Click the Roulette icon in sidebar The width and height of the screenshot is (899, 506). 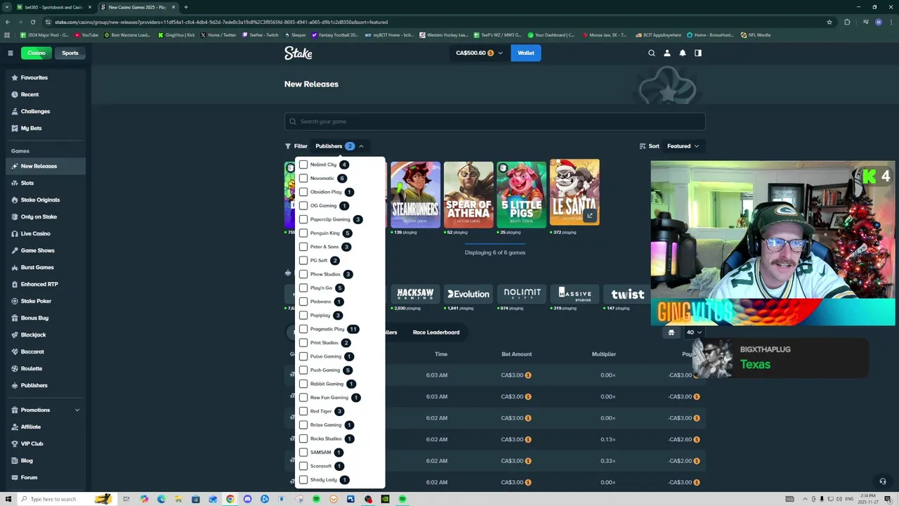(15, 368)
